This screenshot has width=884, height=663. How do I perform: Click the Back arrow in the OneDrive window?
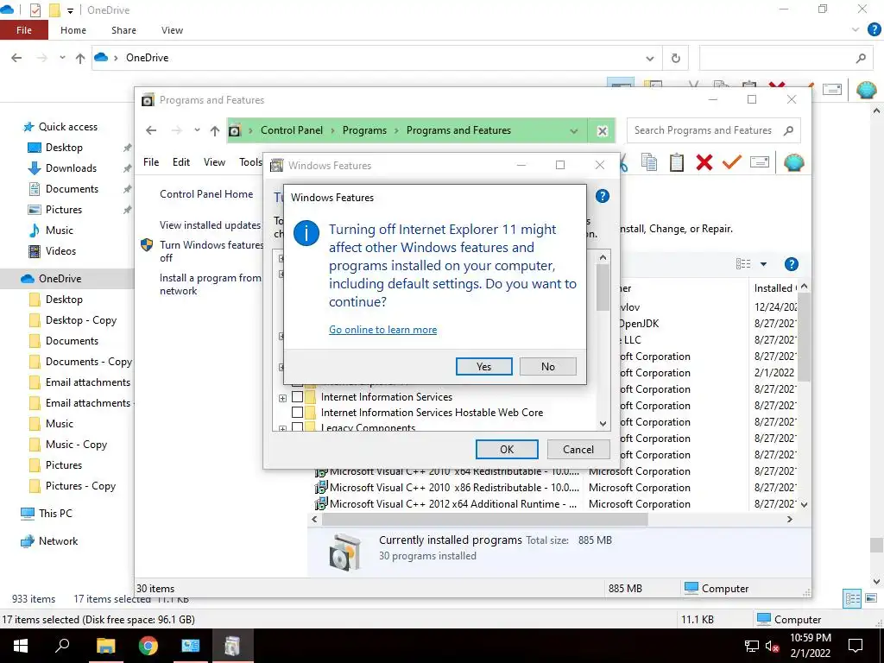[x=16, y=58]
